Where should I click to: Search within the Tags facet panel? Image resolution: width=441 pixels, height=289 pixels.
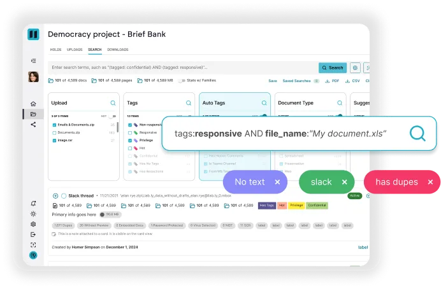tap(189, 103)
